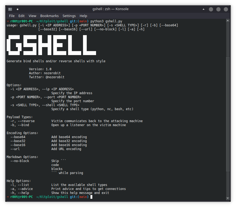Click the '-r, --reverse' option
This screenshot has width=236, height=207.
[23, 121]
